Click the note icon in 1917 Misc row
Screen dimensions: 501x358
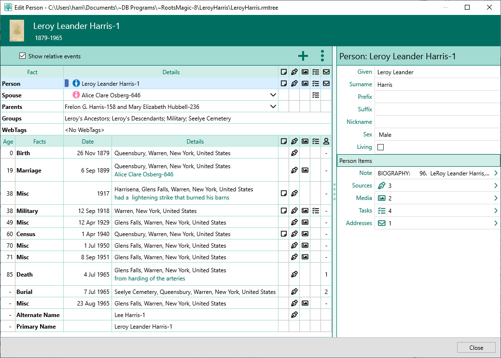tap(284, 194)
